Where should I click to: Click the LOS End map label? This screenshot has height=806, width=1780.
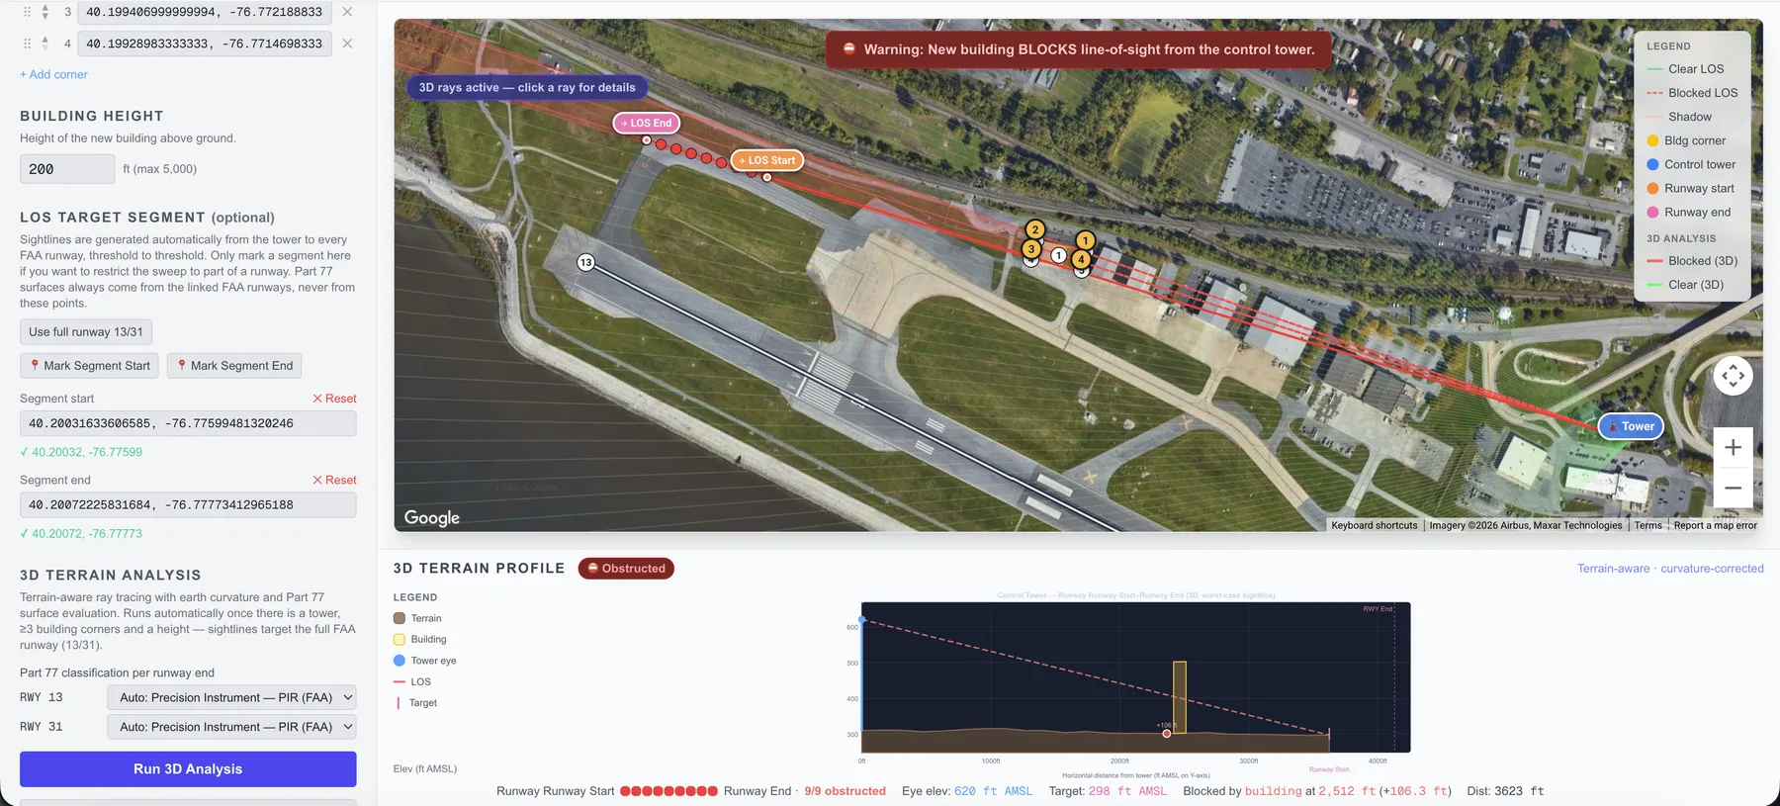click(647, 123)
